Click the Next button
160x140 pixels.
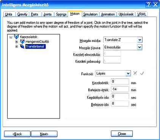coord(44,134)
